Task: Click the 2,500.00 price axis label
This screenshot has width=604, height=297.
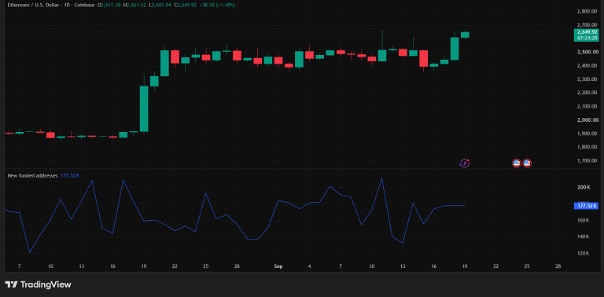Action: [x=587, y=52]
